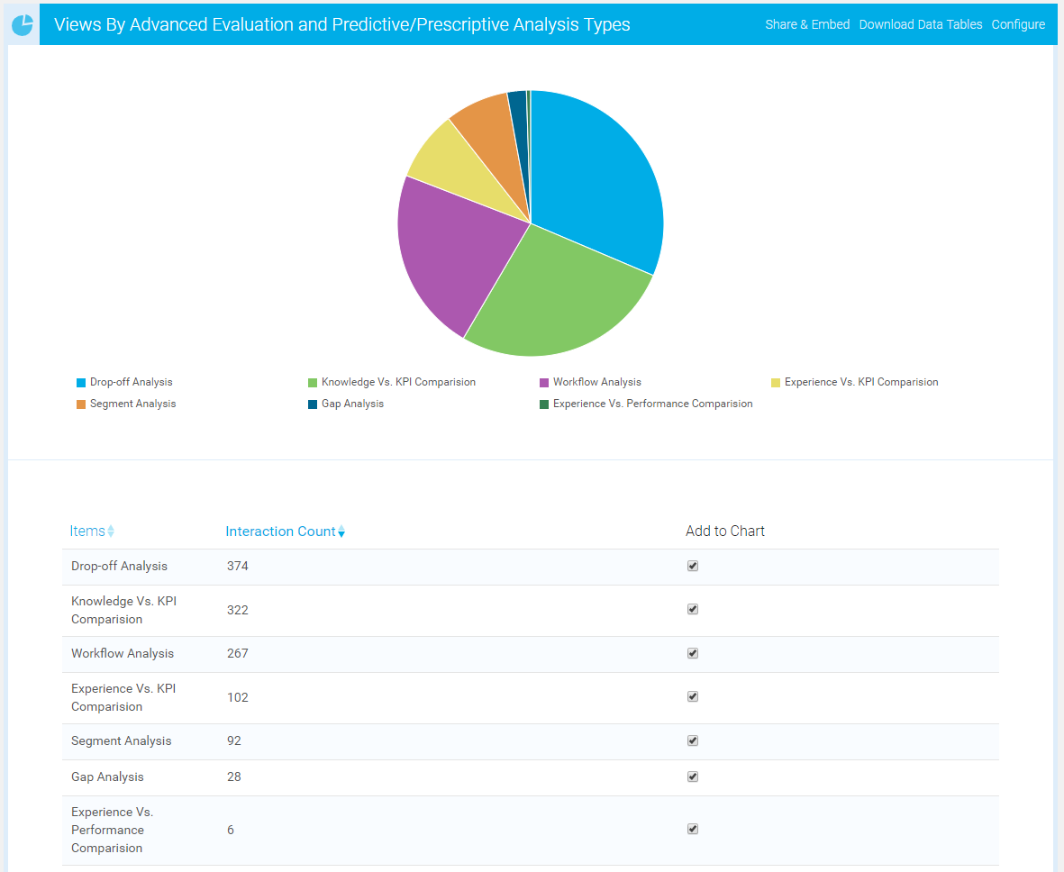Image resolution: width=1064 pixels, height=872 pixels.
Task: Disable Segment Analysis from the chart
Action: point(692,740)
